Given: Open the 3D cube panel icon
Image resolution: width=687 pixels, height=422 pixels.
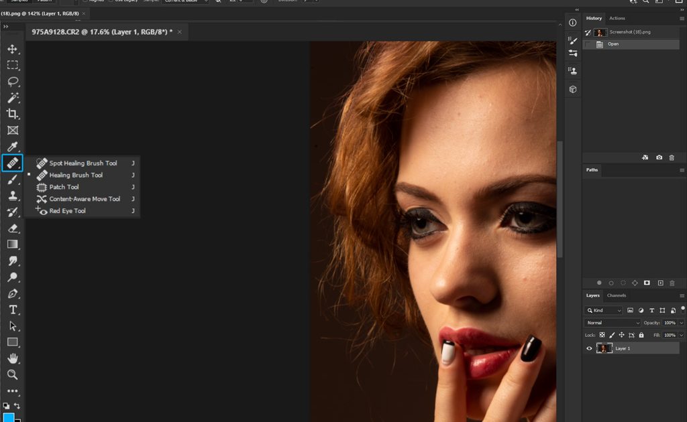Looking at the screenshot, I should coord(573,89).
